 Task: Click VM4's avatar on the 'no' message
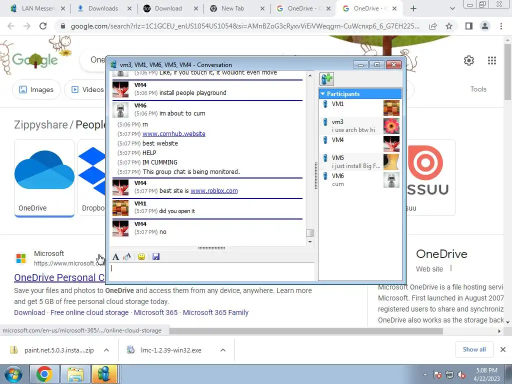click(120, 228)
